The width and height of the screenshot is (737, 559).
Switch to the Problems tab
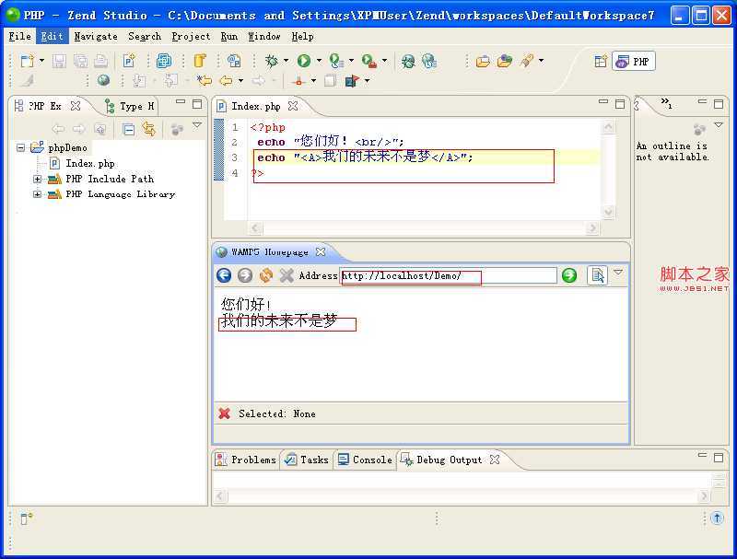coord(246,460)
